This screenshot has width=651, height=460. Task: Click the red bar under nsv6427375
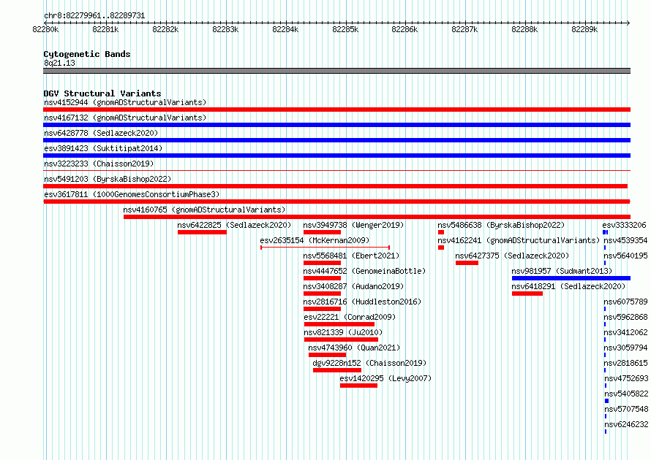coord(467,263)
